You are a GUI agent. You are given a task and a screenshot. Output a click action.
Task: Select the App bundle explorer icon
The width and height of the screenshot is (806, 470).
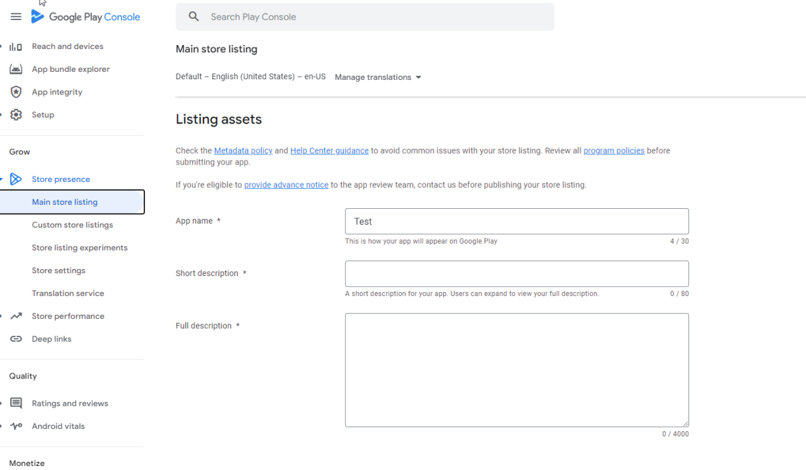(17, 68)
